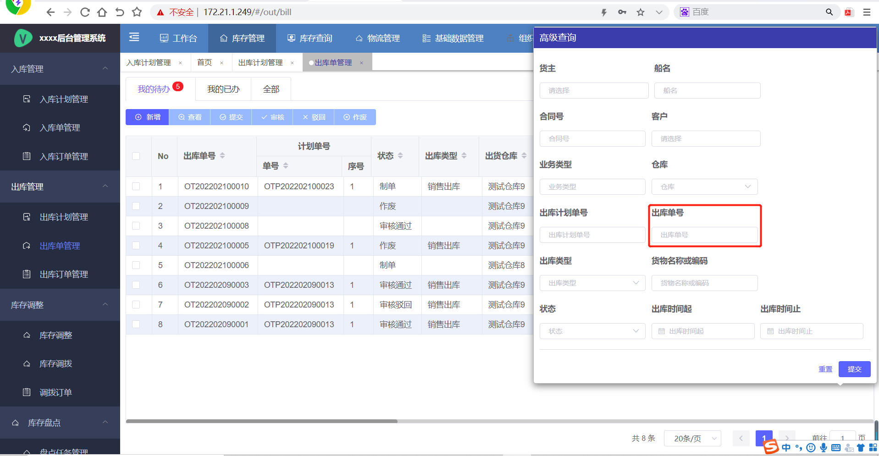This screenshot has height=456, width=879.
Task: Click the green V system logo
Action: click(23, 38)
